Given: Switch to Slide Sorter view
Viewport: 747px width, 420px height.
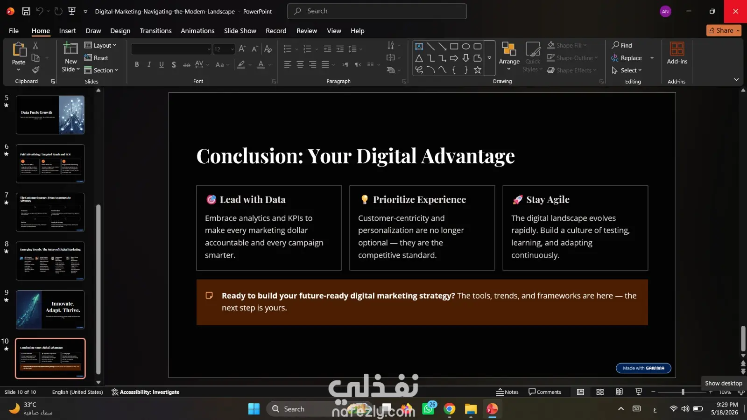Looking at the screenshot, I should 600,392.
